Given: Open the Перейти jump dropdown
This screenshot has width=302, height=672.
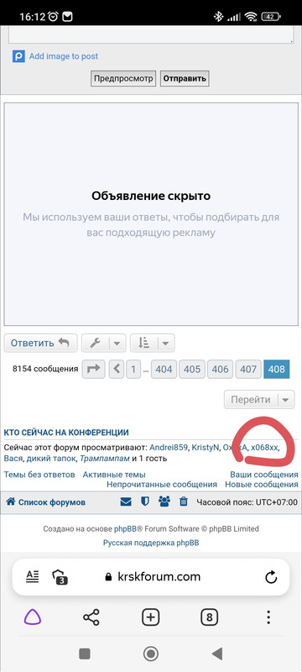Looking at the screenshot, I should [x=259, y=400].
